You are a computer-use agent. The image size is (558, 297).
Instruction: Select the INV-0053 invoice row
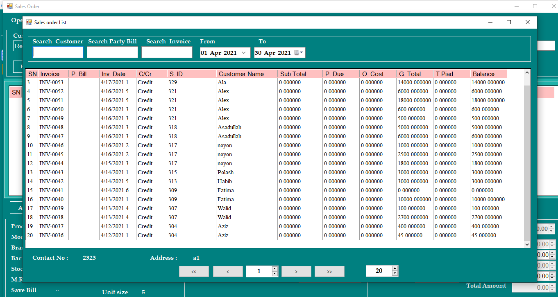51,82
